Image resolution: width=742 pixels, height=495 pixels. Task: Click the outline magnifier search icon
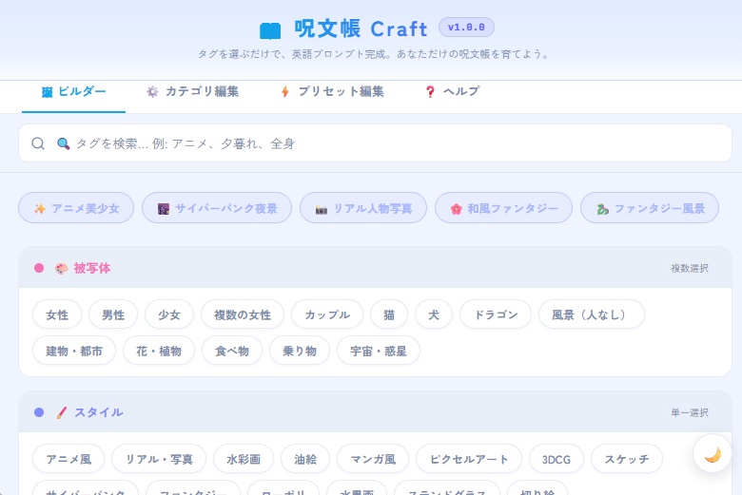38,143
